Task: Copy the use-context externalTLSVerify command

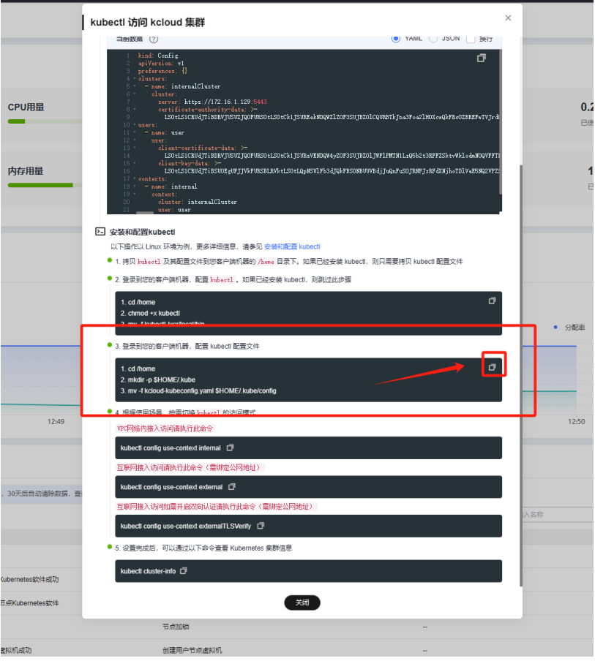Action: point(261,526)
